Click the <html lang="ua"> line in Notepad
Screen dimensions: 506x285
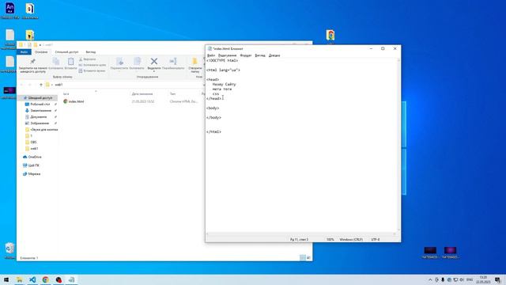pyautogui.click(x=223, y=70)
